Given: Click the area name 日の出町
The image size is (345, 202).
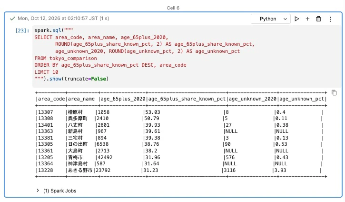Looking at the screenshot, I should click(x=78, y=144).
